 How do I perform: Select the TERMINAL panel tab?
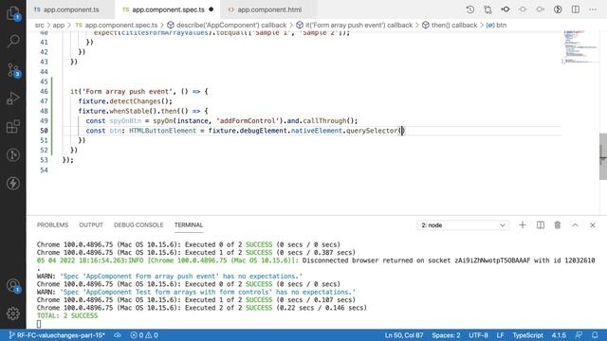(189, 225)
